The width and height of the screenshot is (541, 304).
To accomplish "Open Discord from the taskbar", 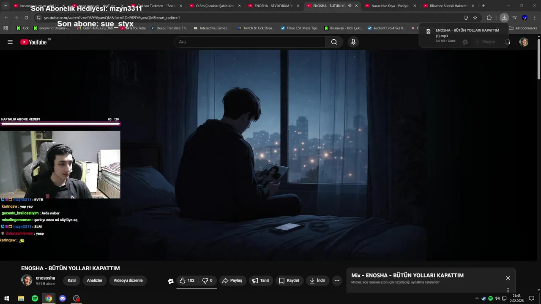I will click(x=63, y=299).
